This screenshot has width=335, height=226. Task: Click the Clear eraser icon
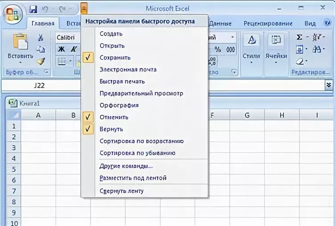coord(300,61)
